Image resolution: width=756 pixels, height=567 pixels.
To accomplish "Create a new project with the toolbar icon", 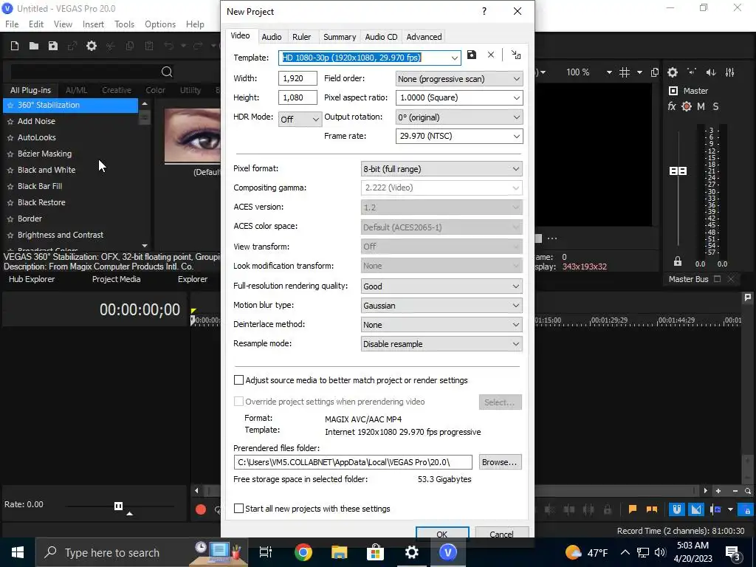I will click(x=15, y=46).
